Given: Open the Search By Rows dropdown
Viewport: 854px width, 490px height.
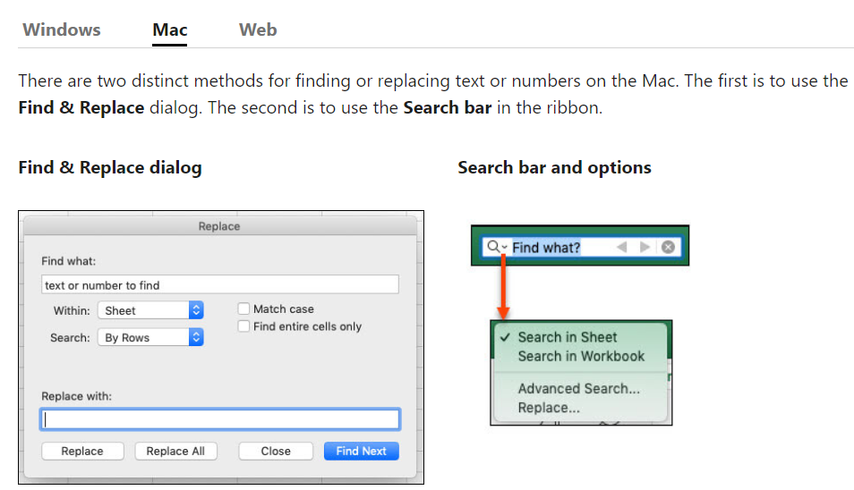Looking at the screenshot, I should point(151,338).
